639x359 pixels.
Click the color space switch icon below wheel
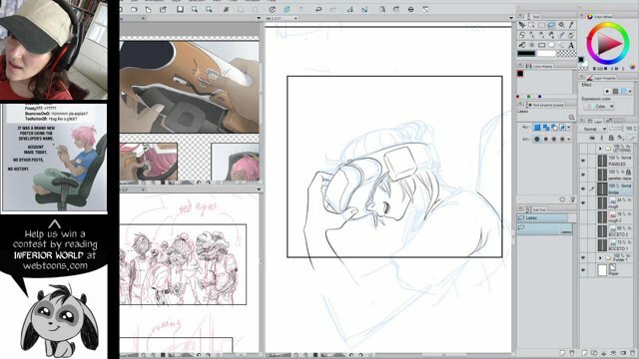[632, 67]
